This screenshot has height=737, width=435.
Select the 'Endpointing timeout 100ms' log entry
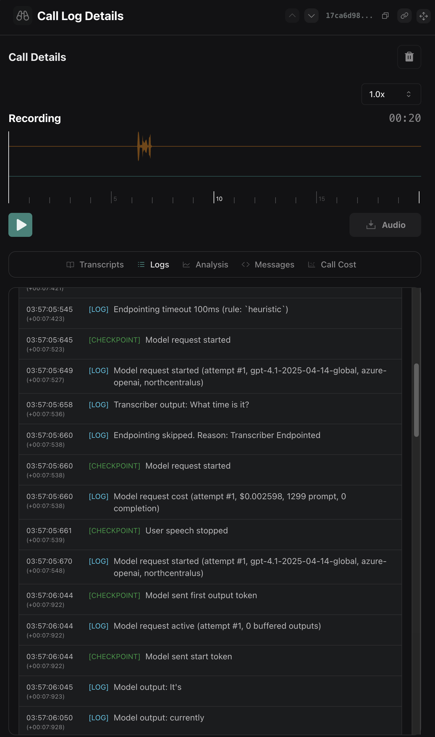tap(210, 313)
